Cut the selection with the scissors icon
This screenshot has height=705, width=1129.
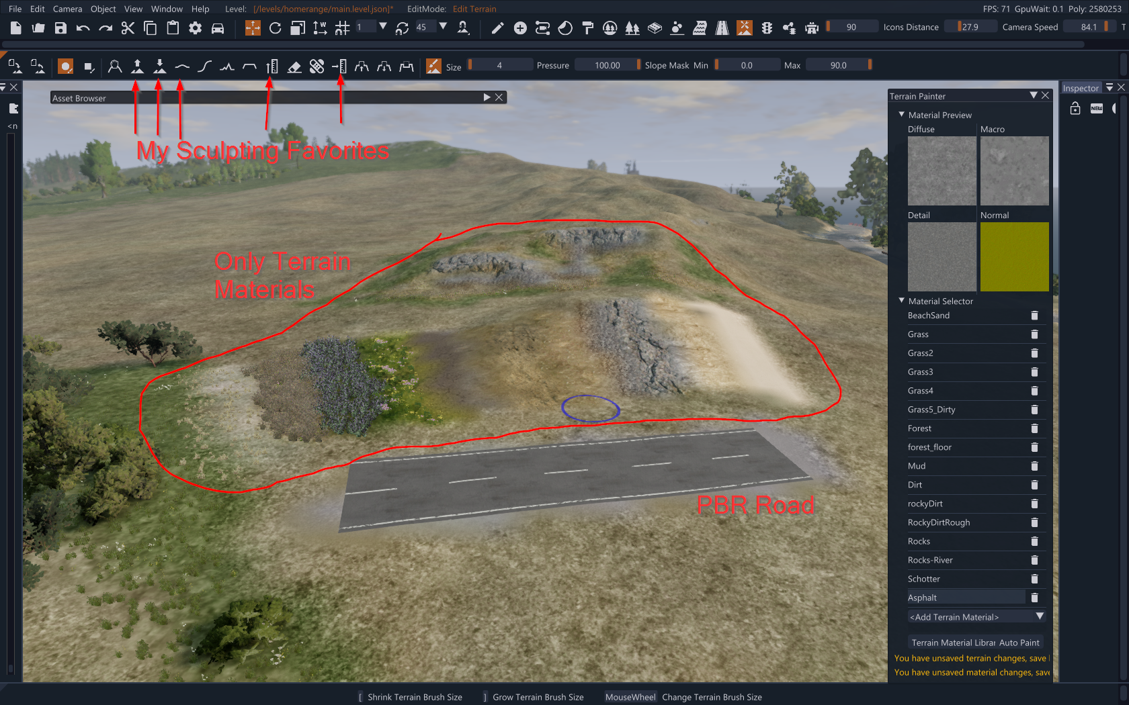(x=128, y=28)
